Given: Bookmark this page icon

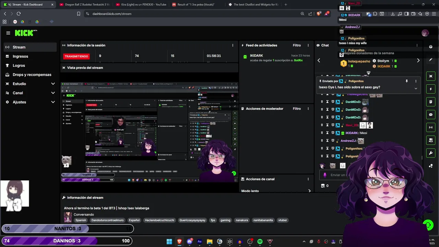Looking at the screenshot, I should click(x=79, y=14).
